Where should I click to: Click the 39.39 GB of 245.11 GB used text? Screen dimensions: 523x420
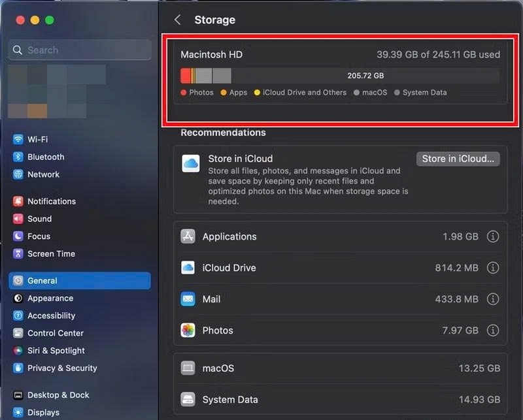(438, 55)
